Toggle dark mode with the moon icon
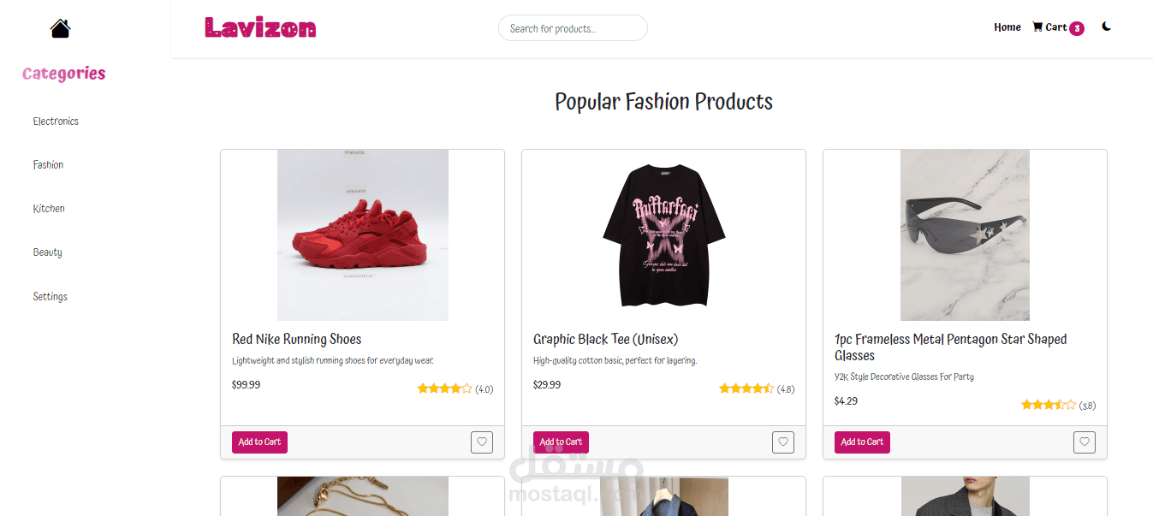The height and width of the screenshot is (516, 1153). click(x=1106, y=27)
